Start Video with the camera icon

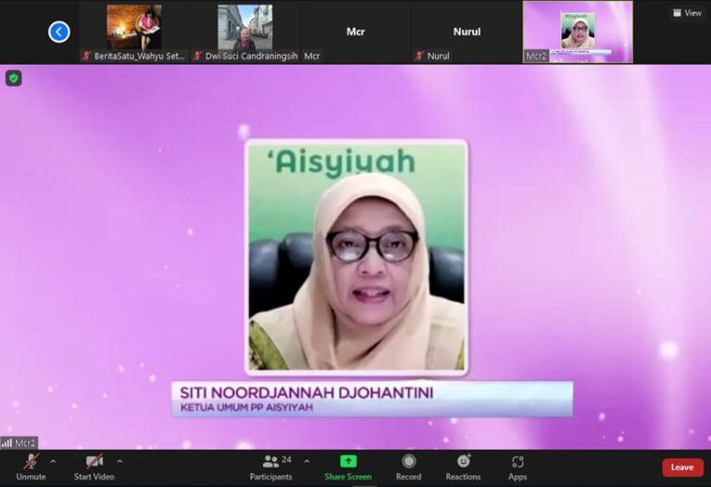pyautogui.click(x=94, y=468)
